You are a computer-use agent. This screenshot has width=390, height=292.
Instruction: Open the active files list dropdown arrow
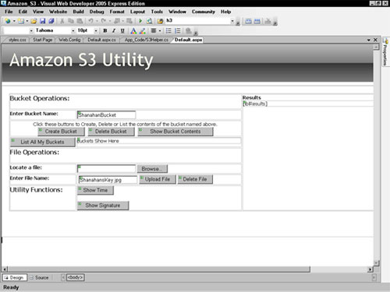369,40
